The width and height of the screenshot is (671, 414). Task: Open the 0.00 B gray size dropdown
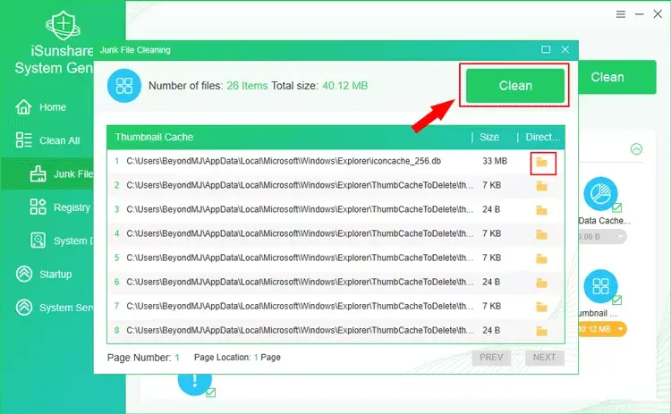pyautogui.click(x=602, y=237)
